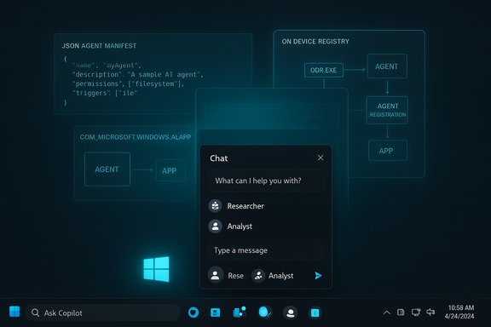Send the message with the arrow icon
This screenshot has width=491, height=327.
[x=318, y=275]
